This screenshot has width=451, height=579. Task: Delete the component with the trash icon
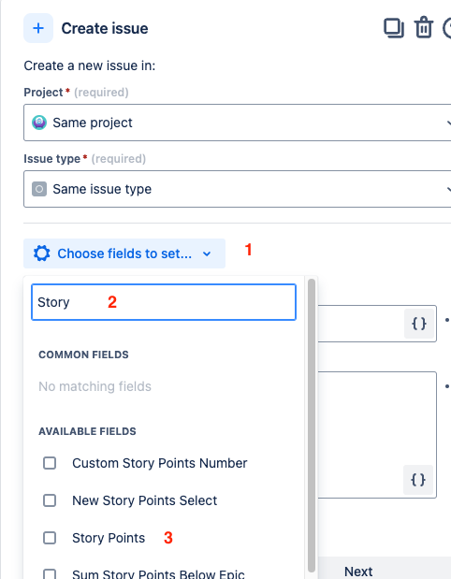[x=423, y=28]
